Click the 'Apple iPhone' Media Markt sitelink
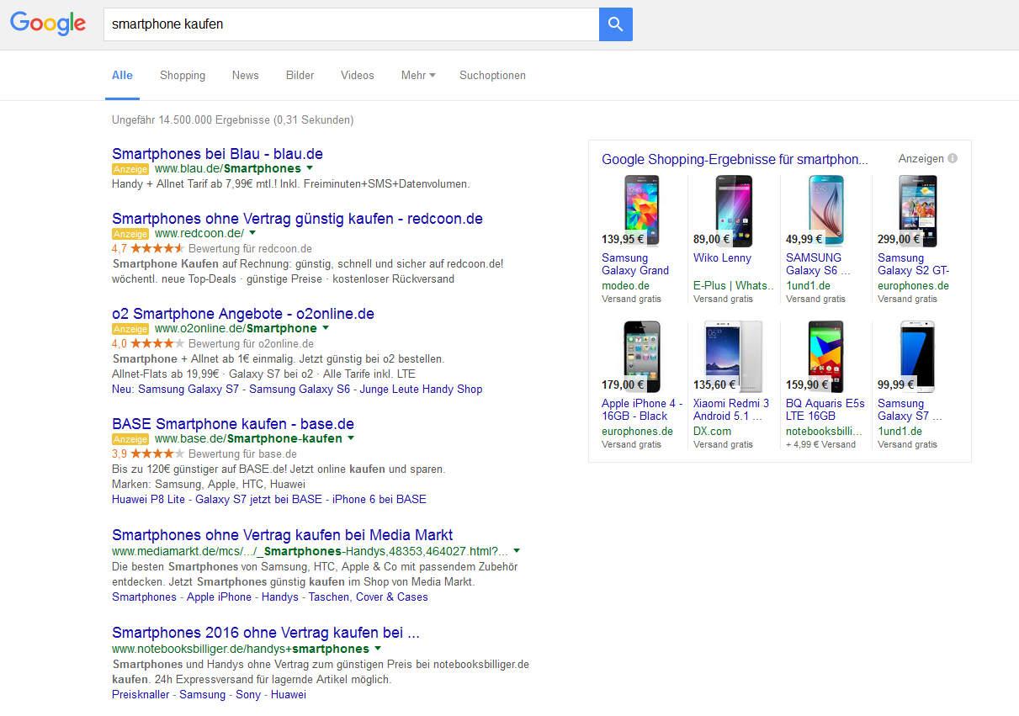 pos(219,597)
